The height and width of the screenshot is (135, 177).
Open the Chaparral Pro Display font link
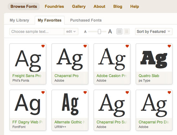(154, 122)
